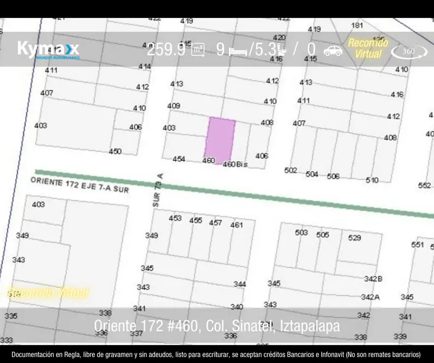
Task: Click the 259.9 area value
Action: click(166, 50)
